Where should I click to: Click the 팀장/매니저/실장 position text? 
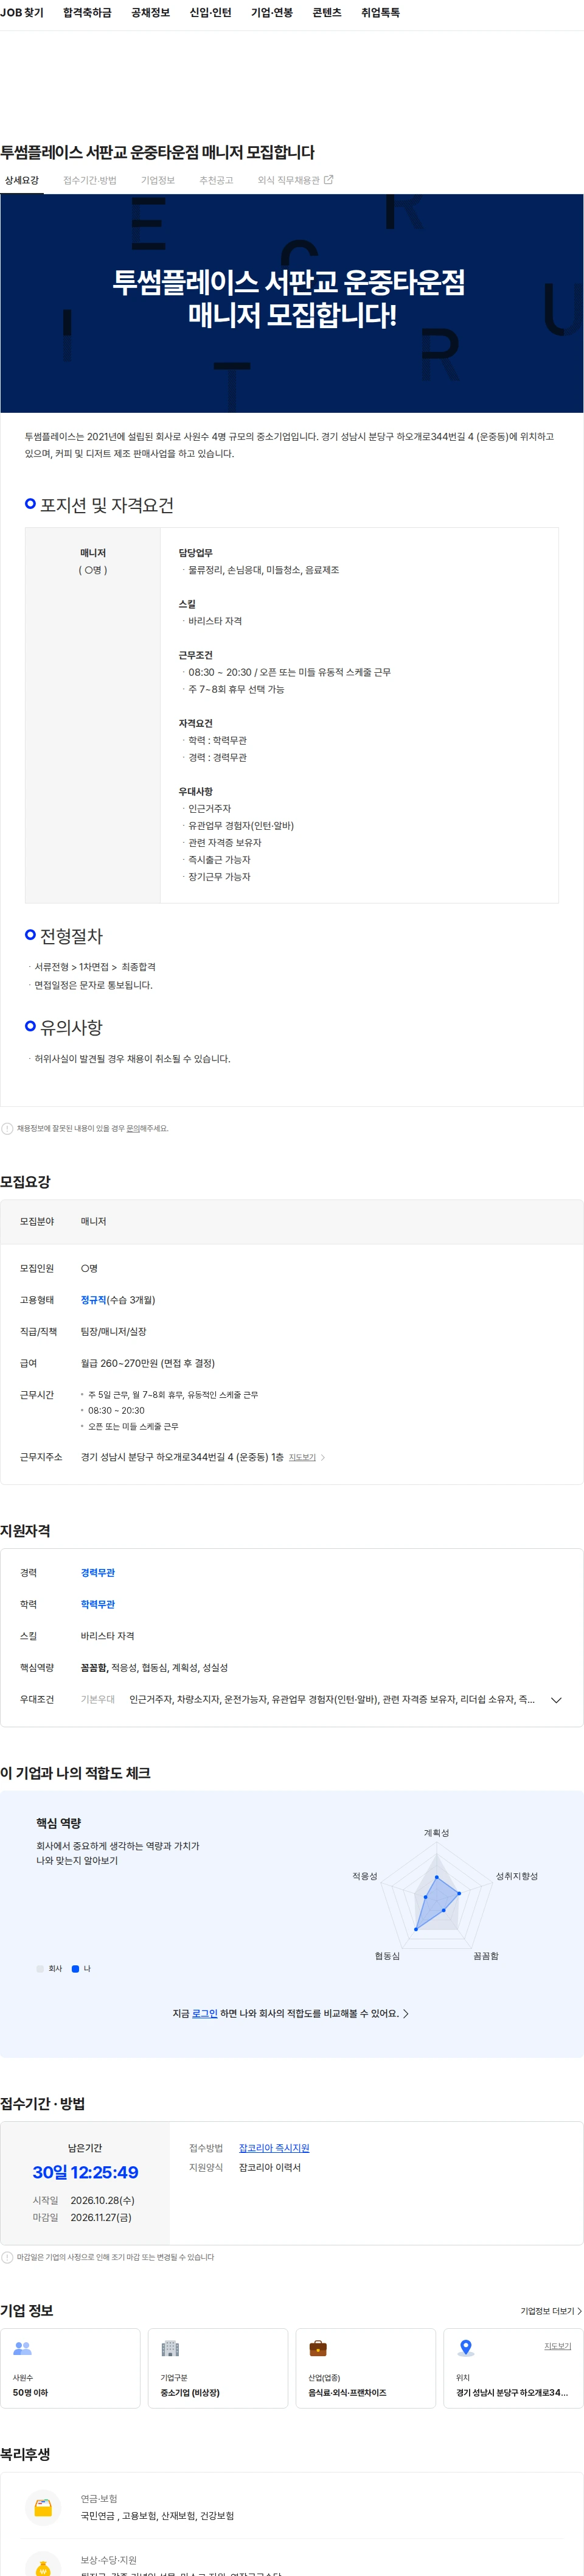113,1331
